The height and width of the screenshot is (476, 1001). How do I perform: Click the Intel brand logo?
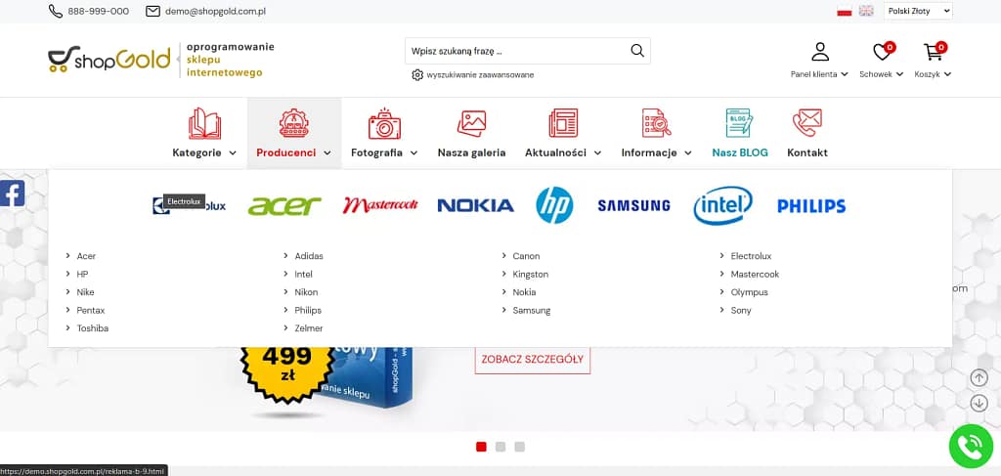[722, 205]
